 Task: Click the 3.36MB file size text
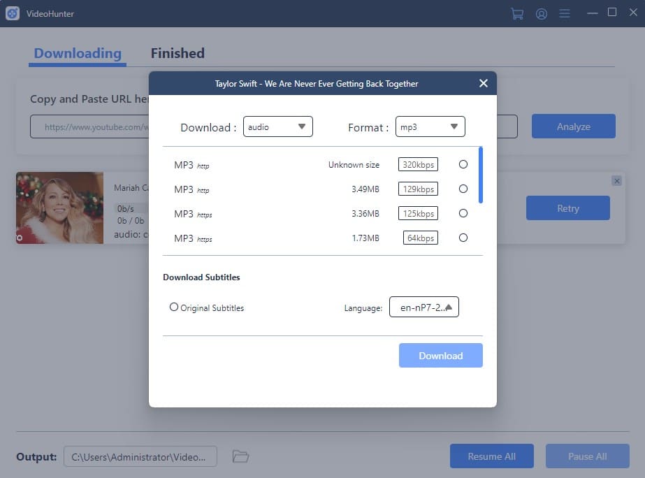[x=365, y=214]
